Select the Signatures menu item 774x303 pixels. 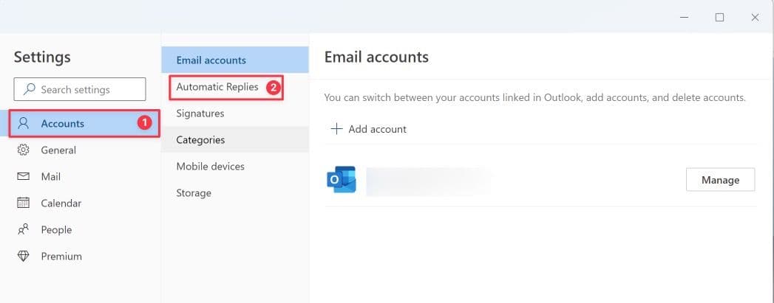pyautogui.click(x=200, y=114)
